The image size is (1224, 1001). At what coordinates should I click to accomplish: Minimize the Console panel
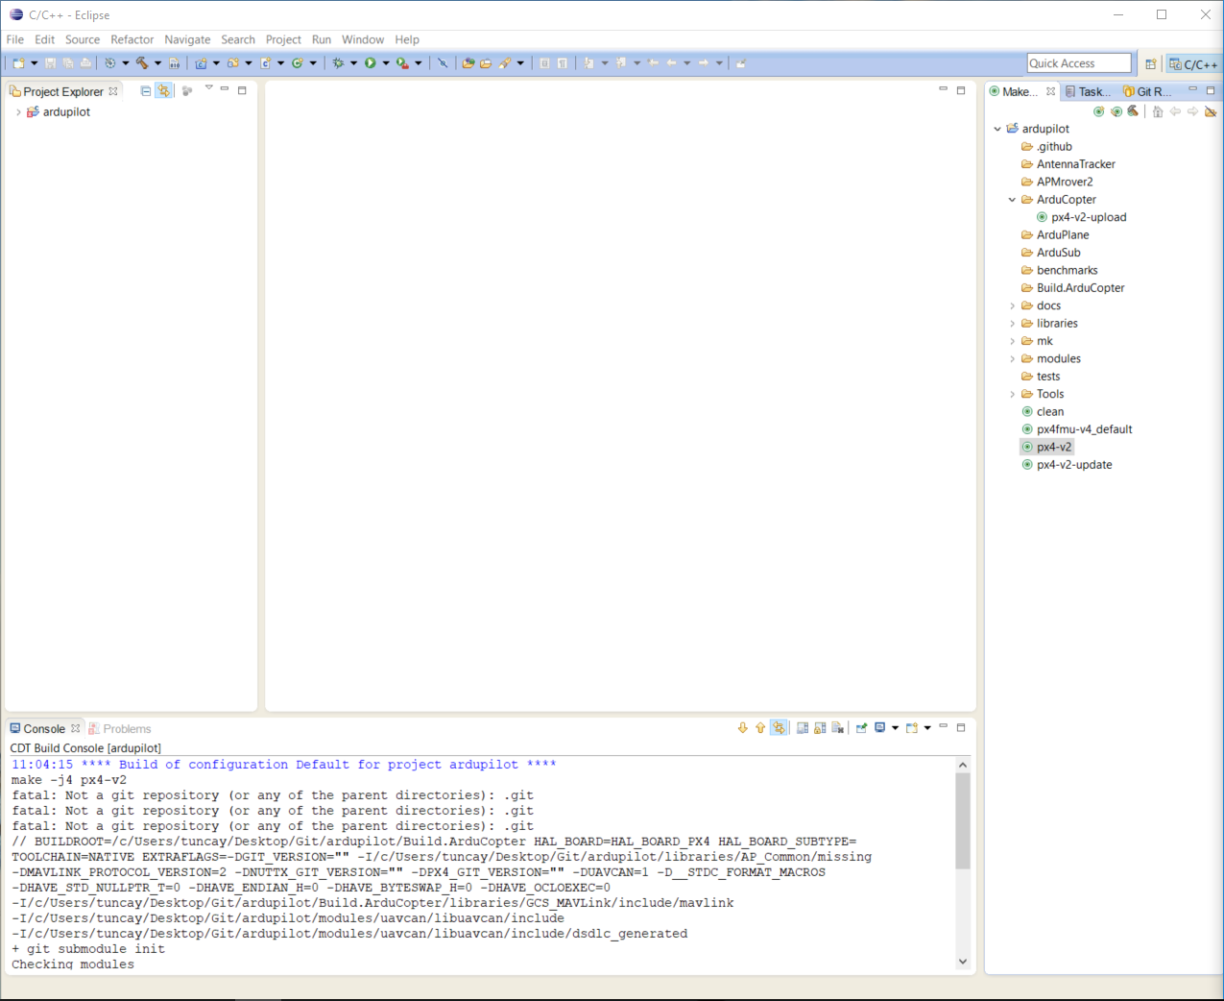coord(943,725)
